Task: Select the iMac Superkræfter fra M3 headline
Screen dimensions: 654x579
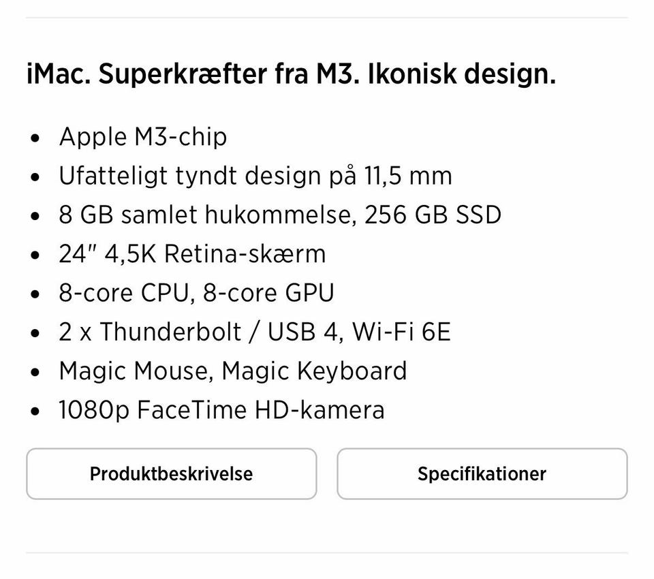Action: coord(291,74)
